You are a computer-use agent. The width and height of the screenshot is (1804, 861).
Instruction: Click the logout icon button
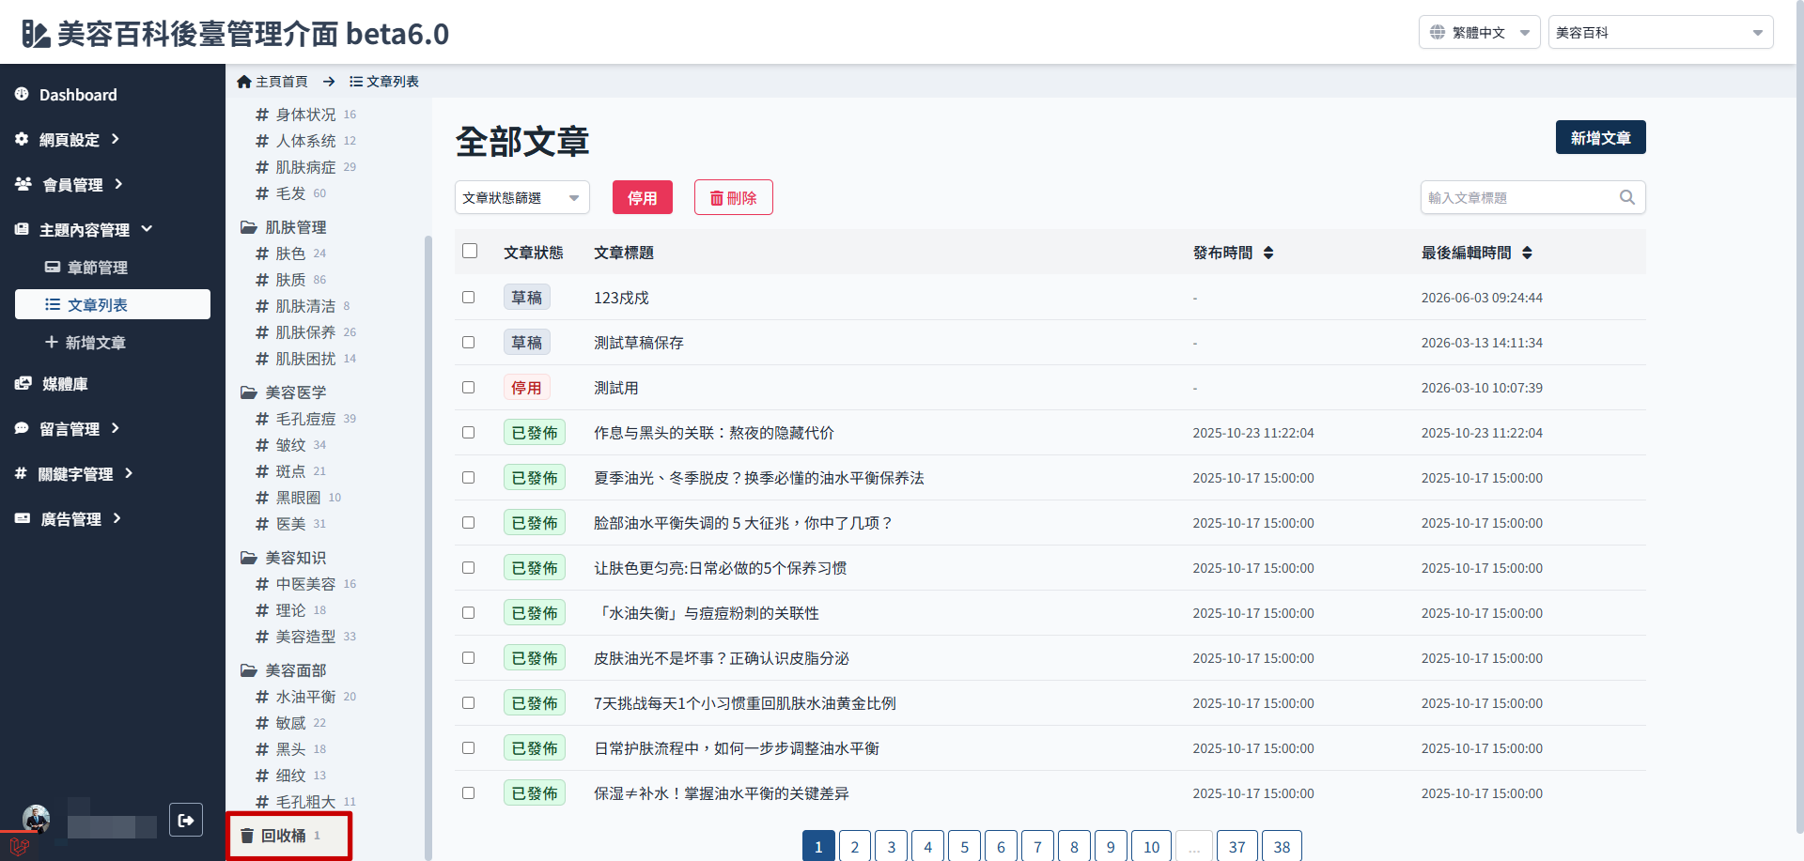pyautogui.click(x=186, y=820)
